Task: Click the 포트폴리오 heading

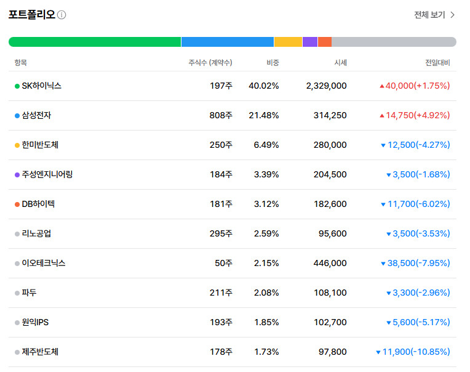Action: pos(32,15)
